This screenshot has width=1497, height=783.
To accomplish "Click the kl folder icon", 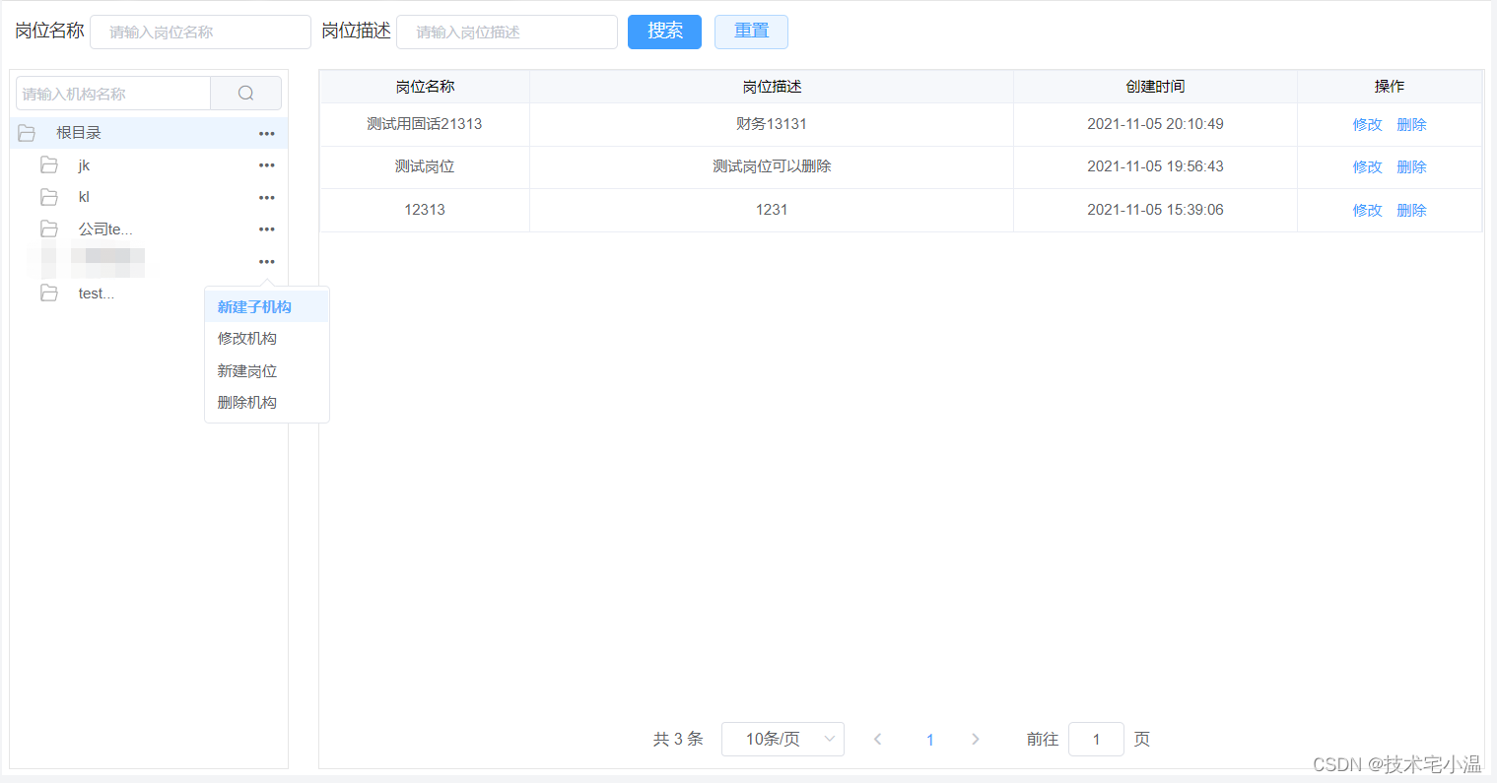I will coord(48,197).
